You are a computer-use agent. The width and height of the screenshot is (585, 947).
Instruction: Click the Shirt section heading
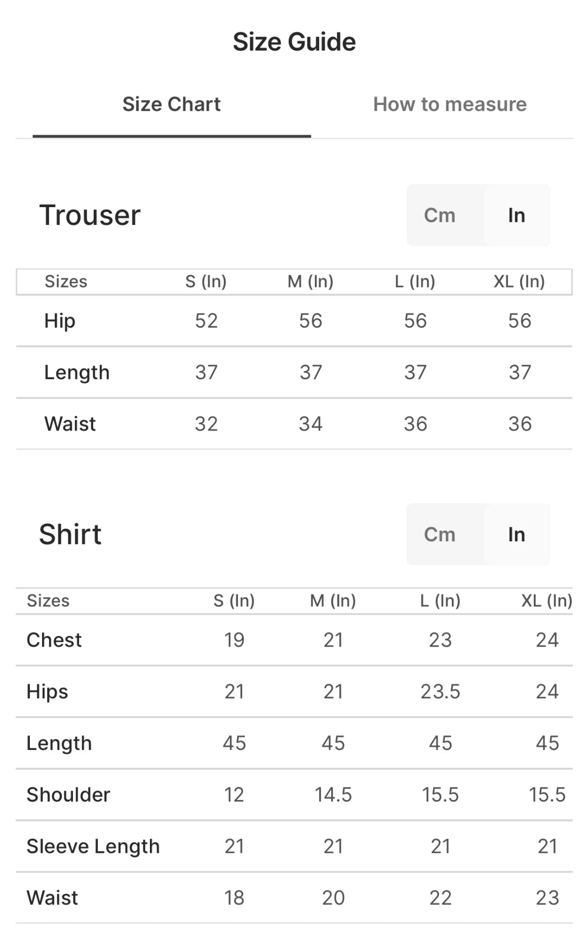point(70,534)
